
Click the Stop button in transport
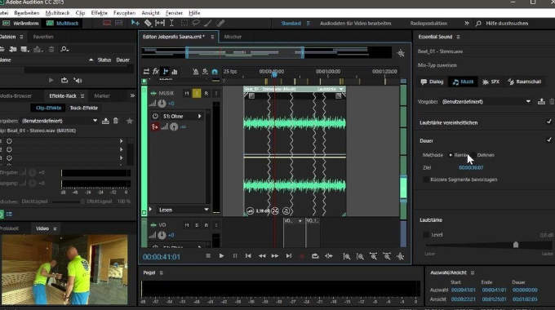(208, 256)
